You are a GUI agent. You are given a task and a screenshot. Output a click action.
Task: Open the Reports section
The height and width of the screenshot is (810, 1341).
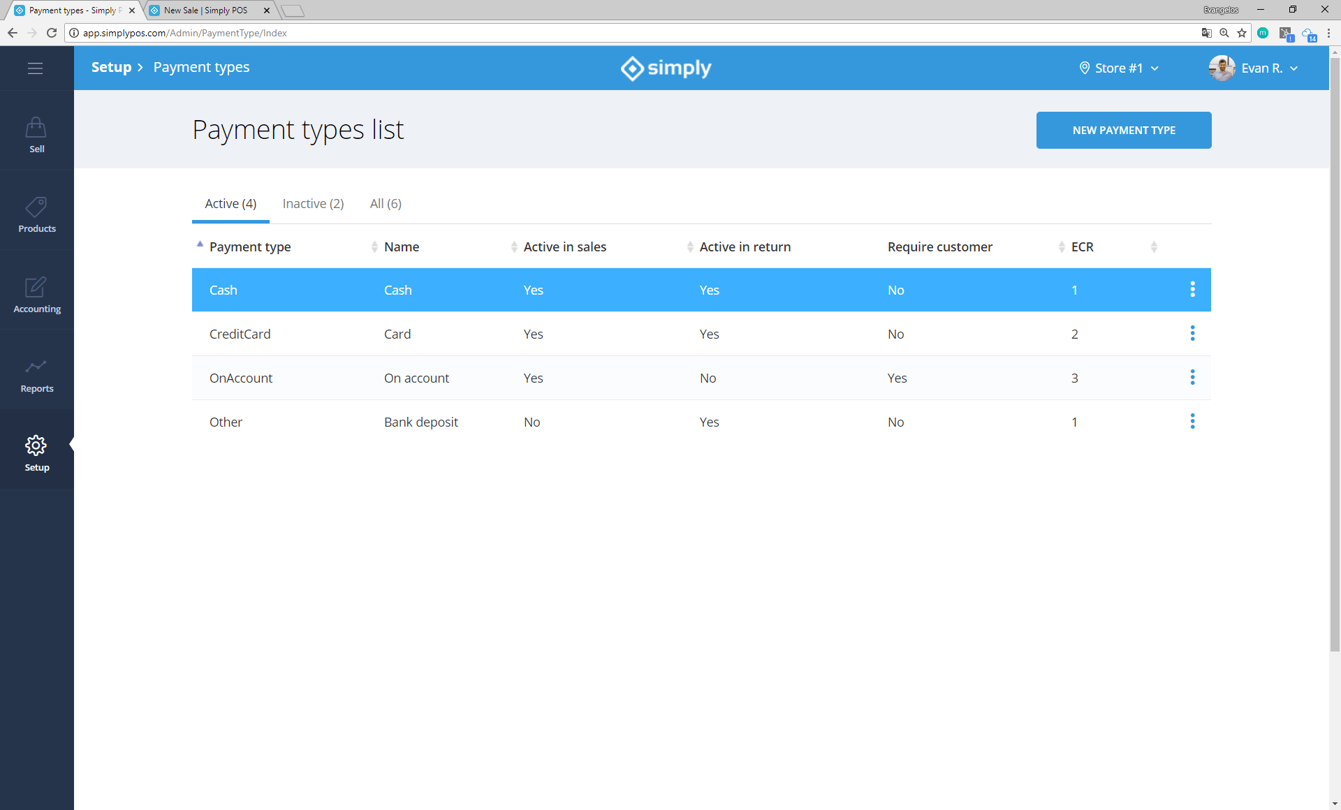tap(36, 374)
